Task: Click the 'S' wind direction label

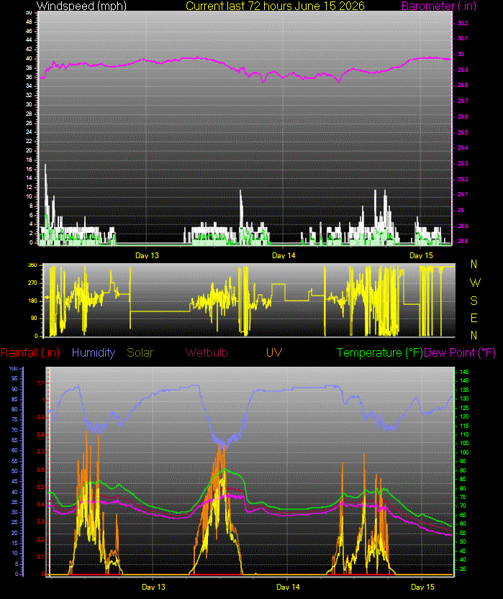Action: click(474, 301)
